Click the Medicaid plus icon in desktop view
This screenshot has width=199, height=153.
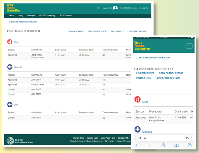pyautogui.click(x=10, y=67)
